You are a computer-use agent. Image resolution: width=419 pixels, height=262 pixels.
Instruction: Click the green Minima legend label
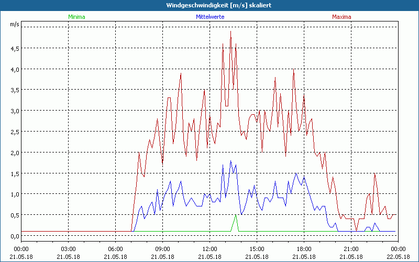[x=76, y=16]
